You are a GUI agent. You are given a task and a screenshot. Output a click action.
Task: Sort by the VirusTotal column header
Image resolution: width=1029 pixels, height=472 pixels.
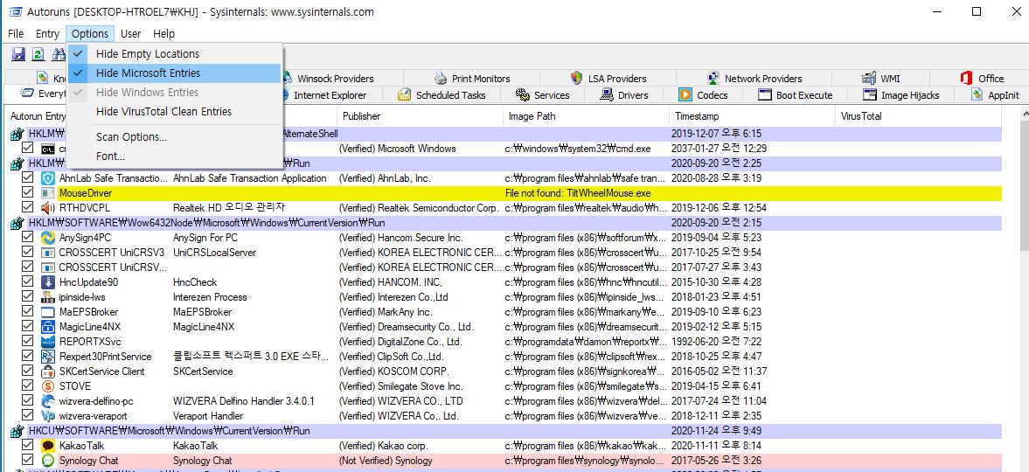tap(920, 116)
